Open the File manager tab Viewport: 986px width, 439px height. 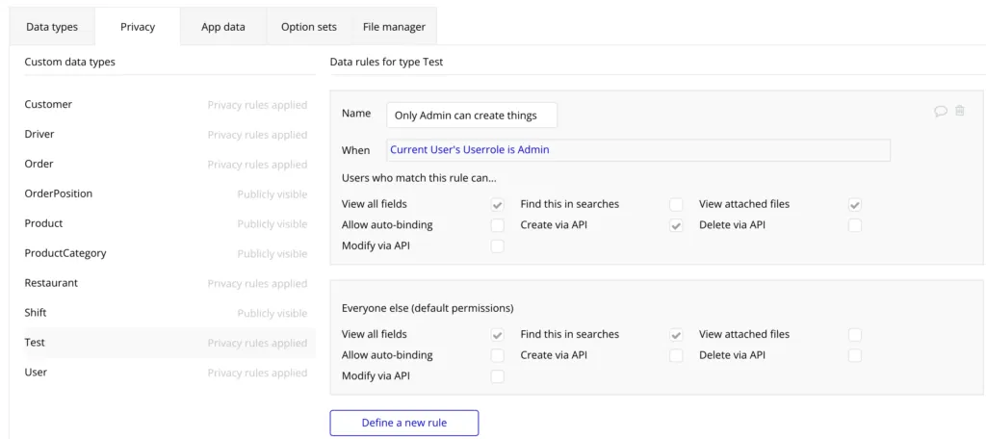point(394,27)
